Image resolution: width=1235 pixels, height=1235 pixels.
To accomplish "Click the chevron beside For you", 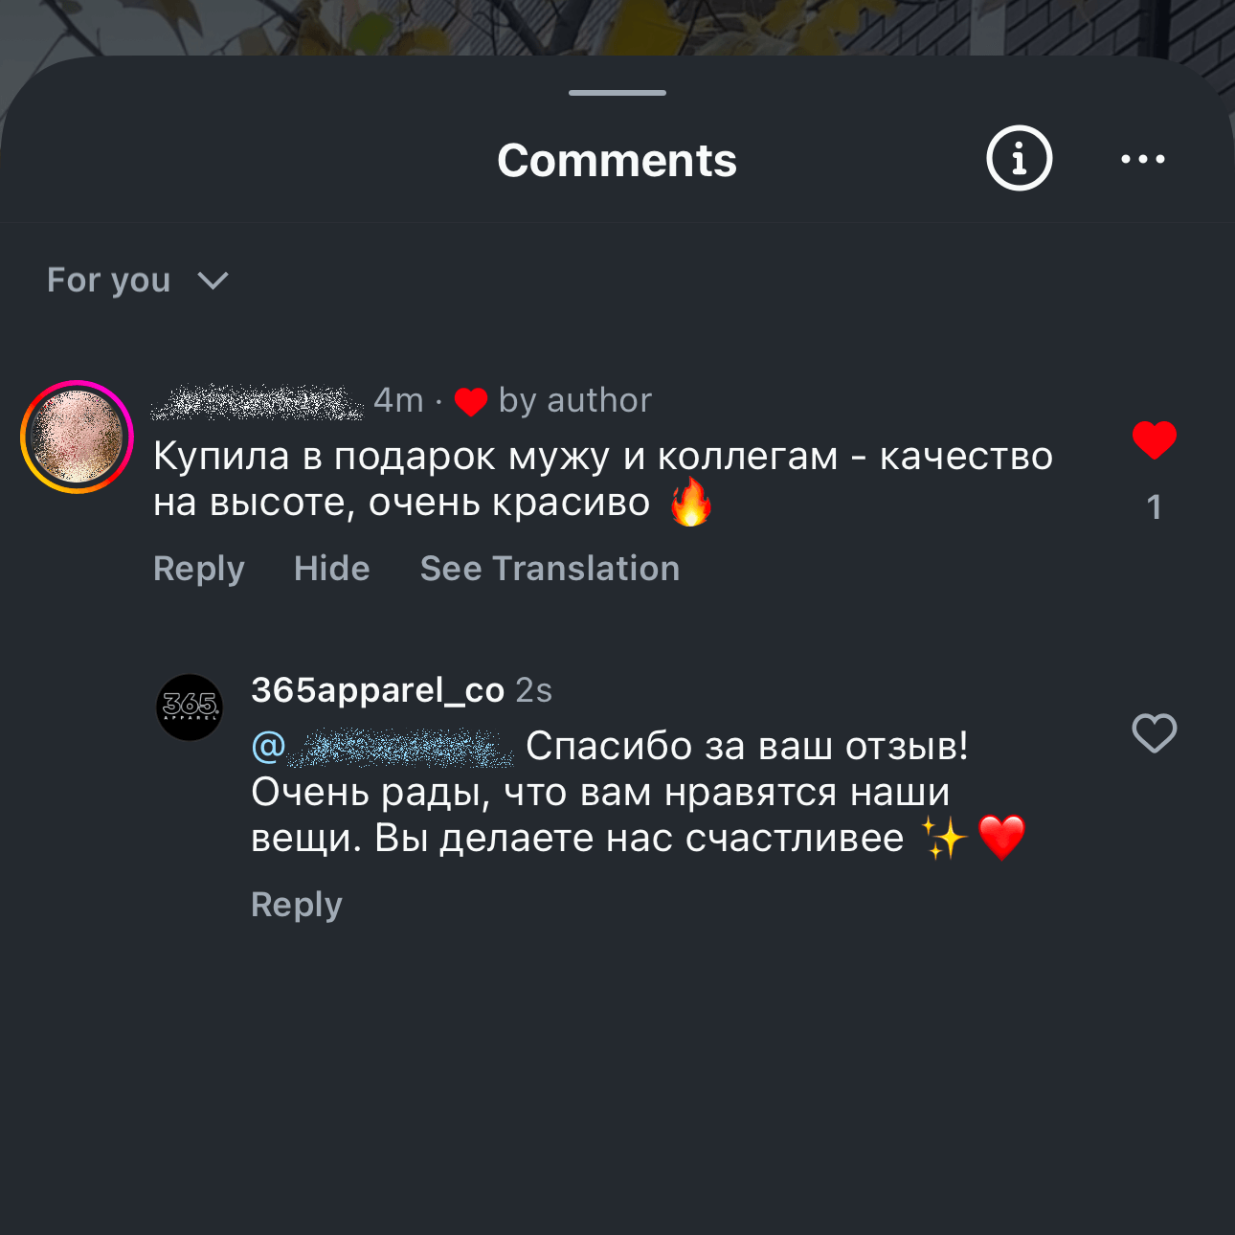I will pos(213,281).
